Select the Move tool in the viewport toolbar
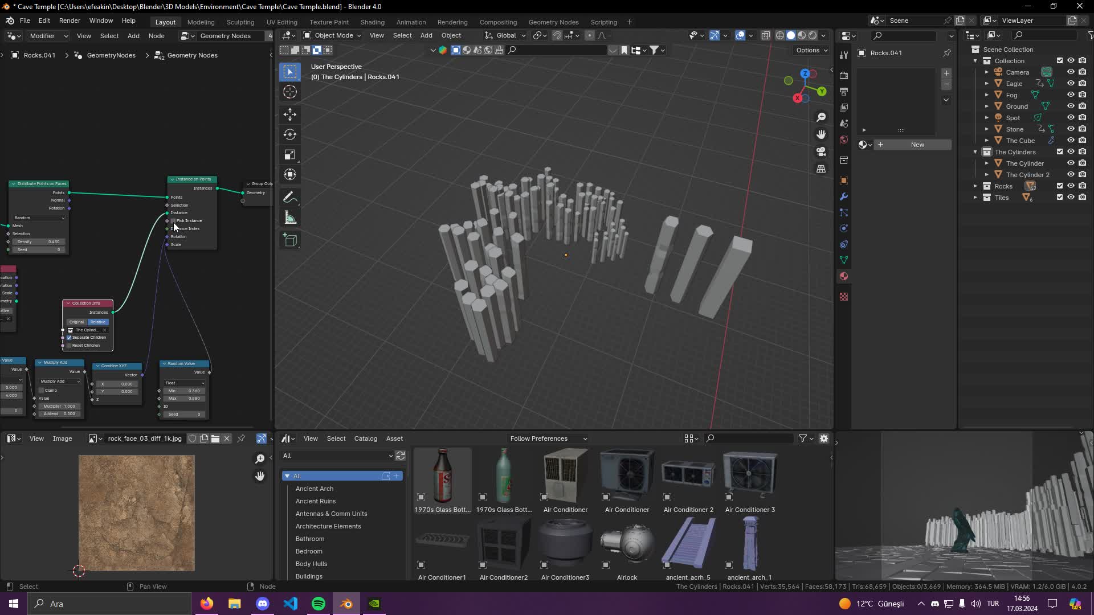The height and width of the screenshot is (615, 1094). pos(290,114)
